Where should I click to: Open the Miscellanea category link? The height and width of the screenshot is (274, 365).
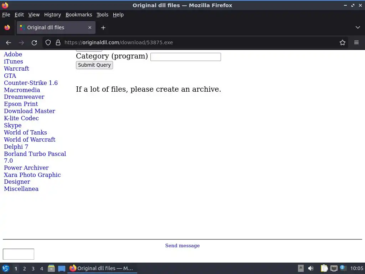tap(21, 189)
